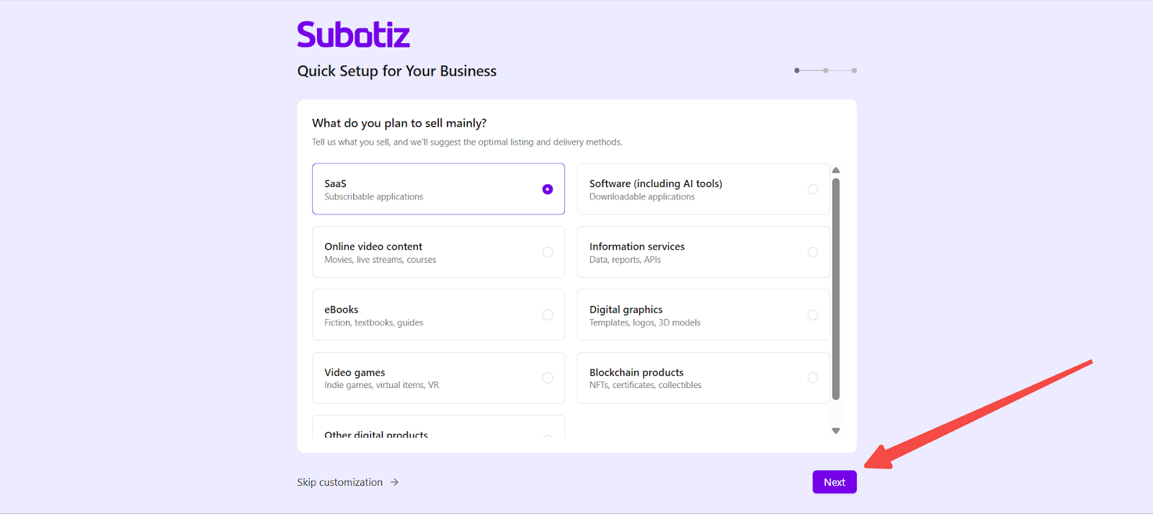The height and width of the screenshot is (514, 1153).
Task: Click the third progress step dot
Action: [x=854, y=71]
